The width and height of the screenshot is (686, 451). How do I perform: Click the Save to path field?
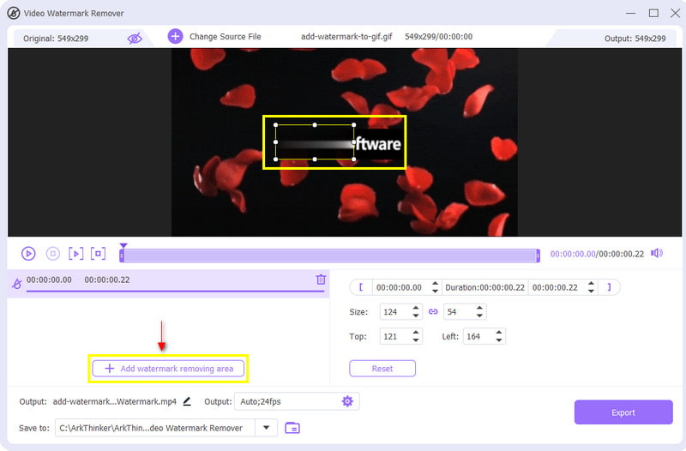pyautogui.click(x=155, y=428)
